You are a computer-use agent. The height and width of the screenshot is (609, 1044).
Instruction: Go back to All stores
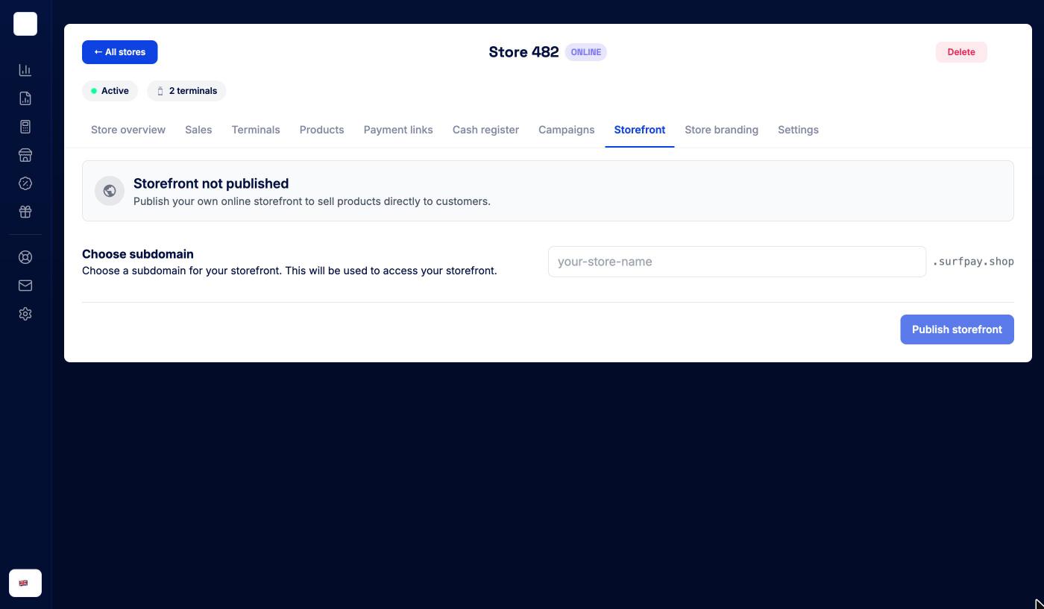119,52
